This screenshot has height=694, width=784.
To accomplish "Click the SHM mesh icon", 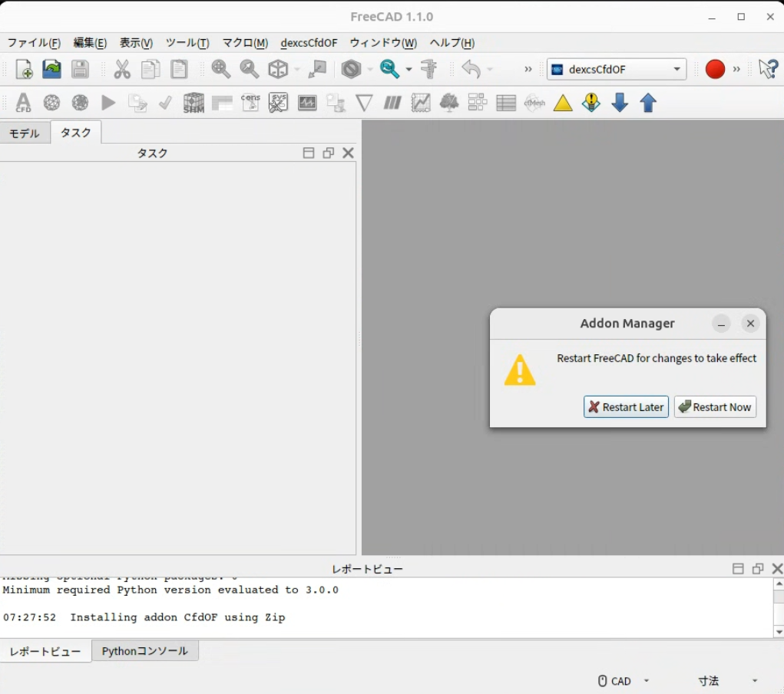I will click(x=194, y=103).
